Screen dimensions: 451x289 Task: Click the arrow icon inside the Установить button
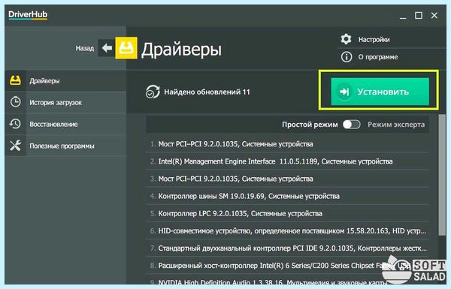344,92
